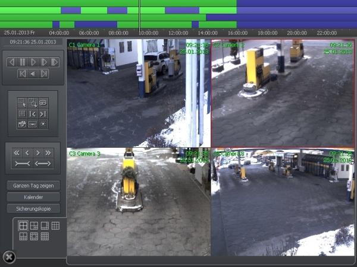Pause the video playback
This screenshot has width=357, height=267.
tap(22, 62)
